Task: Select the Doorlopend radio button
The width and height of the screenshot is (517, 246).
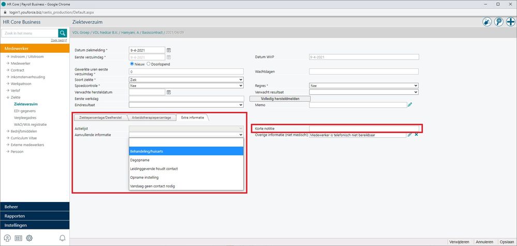Action: click(149, 64)
